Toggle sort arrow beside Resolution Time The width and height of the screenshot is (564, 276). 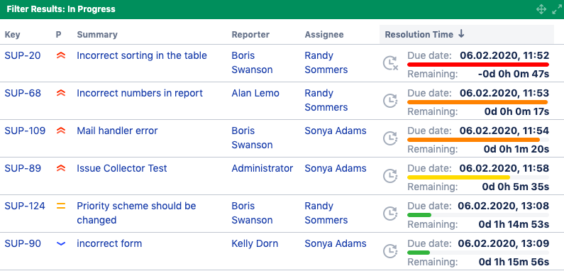tap(462, 34)
